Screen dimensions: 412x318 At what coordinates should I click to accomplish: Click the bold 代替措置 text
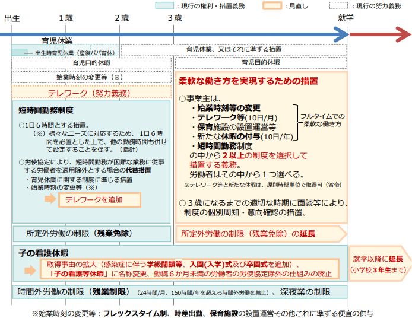(x=138, y=170)
